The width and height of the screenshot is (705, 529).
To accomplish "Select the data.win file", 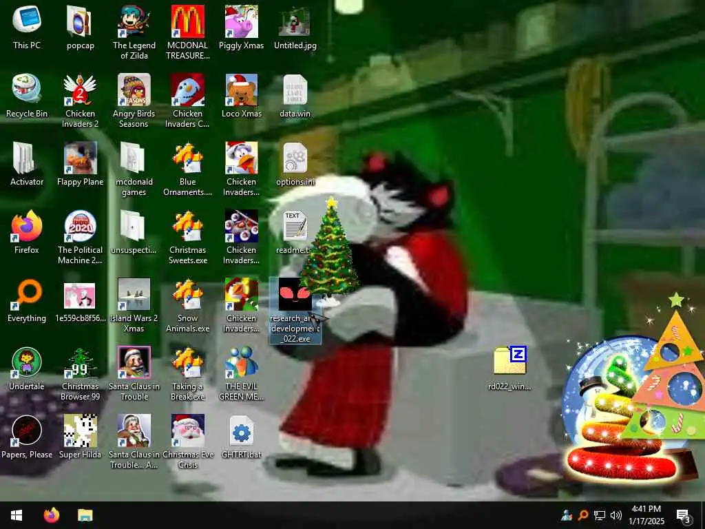I will point(295,95).
